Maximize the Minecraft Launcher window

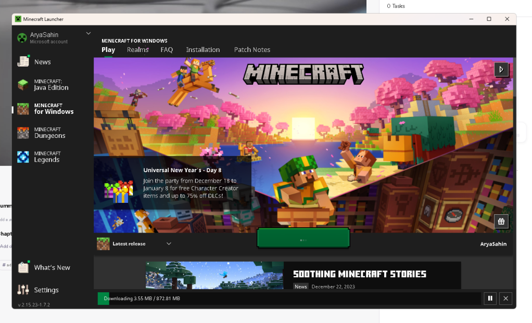489,19
